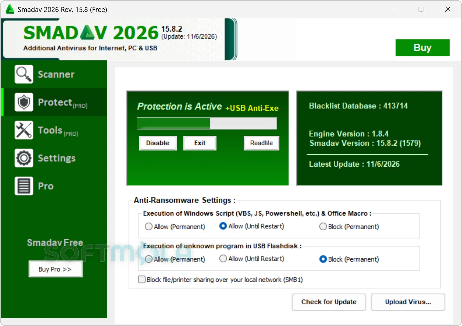462x326 pixels.
Task: Click the Upload Virus... button
Action: [408, 302]
